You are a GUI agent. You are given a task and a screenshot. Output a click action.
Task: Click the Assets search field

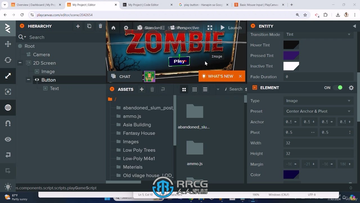point(236,89)
